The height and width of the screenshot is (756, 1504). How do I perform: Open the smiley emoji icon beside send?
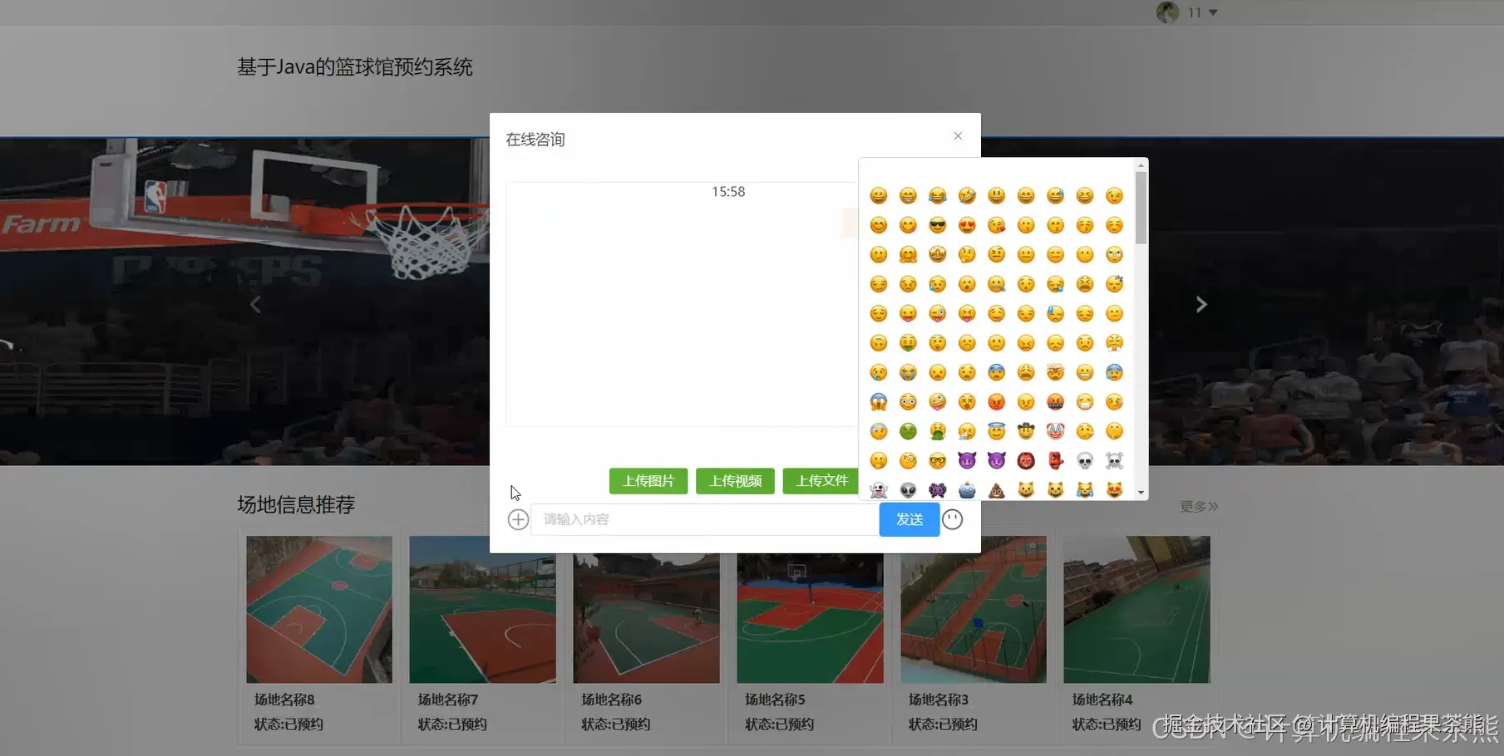(x=952, y=519)
